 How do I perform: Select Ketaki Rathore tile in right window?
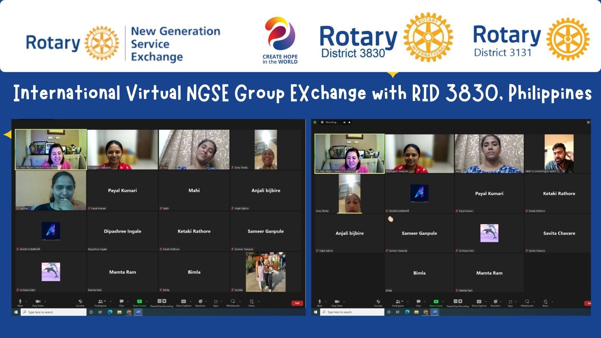point(559,193)
